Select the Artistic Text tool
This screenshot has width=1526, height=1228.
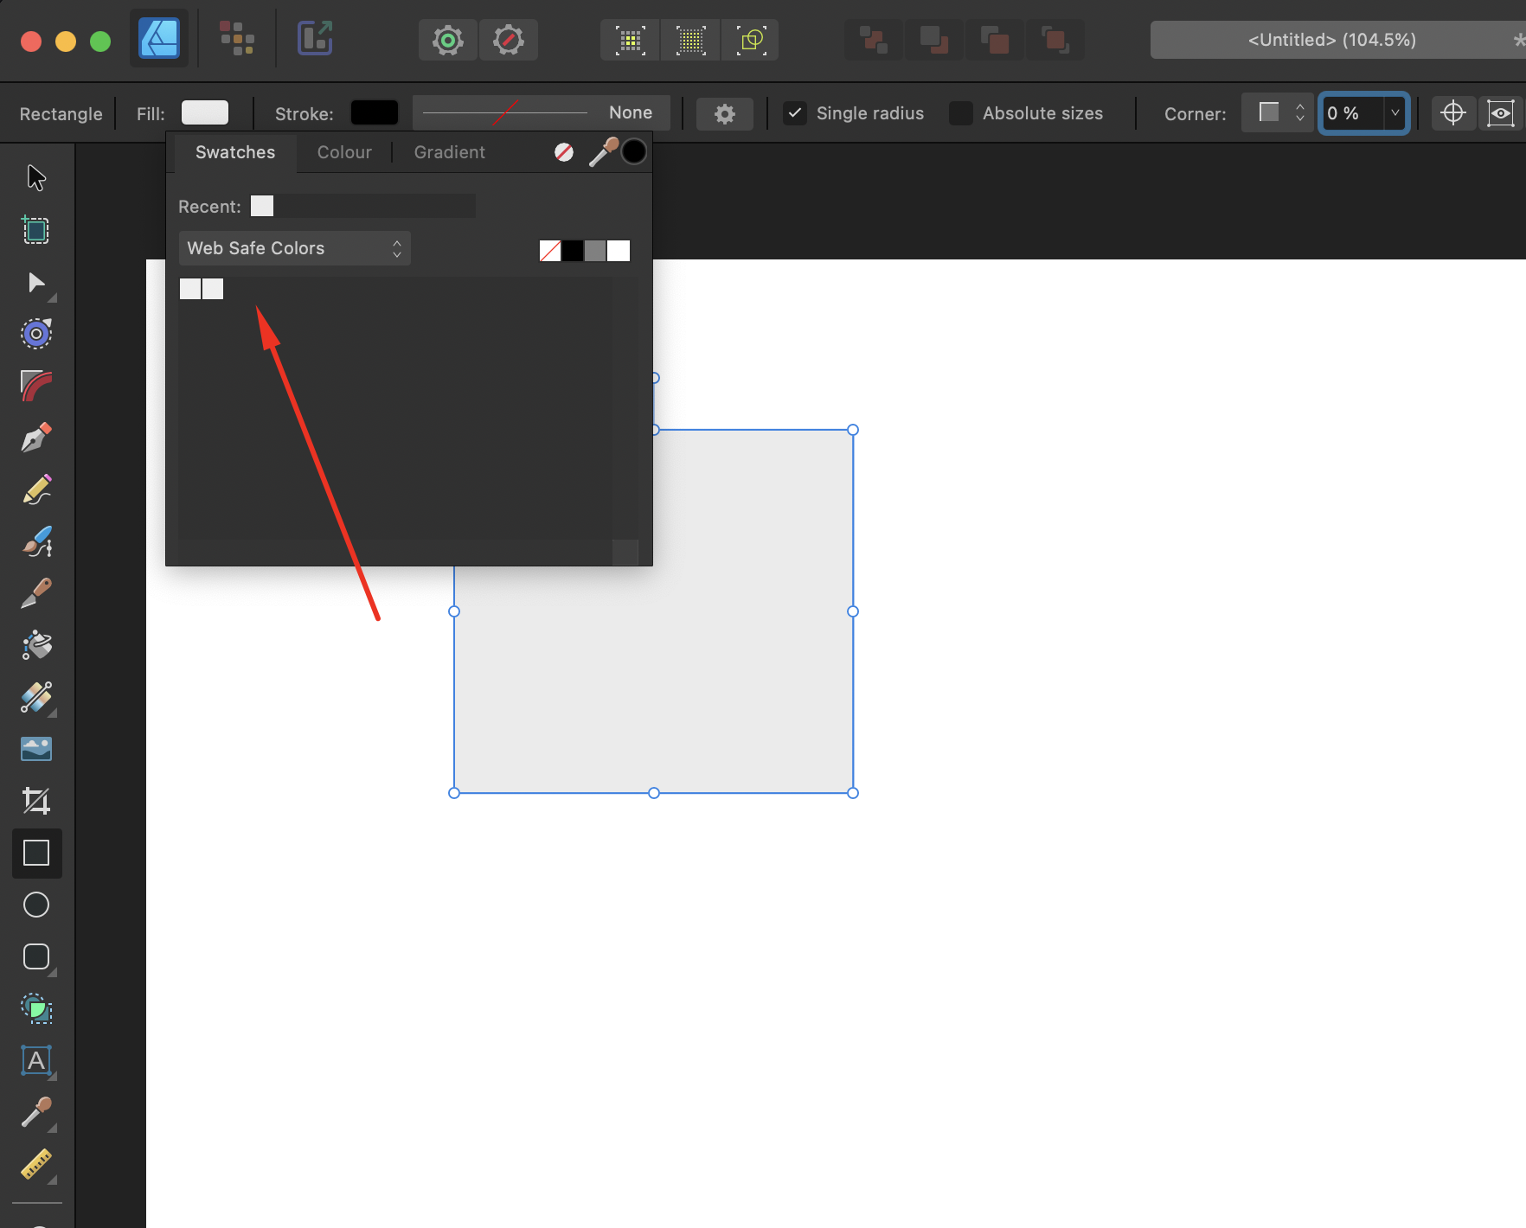click(x=36, y=1060)
